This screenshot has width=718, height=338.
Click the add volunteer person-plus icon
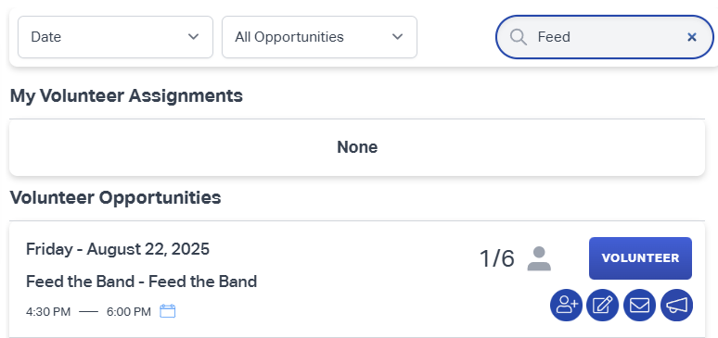pyautogui.click(x=567, y=305)
